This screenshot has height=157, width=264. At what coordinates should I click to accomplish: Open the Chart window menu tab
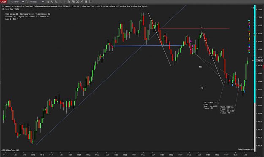point(3,2)
